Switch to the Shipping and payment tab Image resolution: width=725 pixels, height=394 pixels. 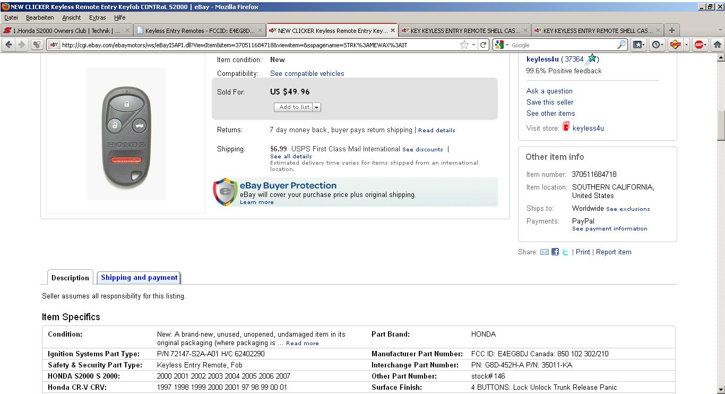[x=139, y=278]
